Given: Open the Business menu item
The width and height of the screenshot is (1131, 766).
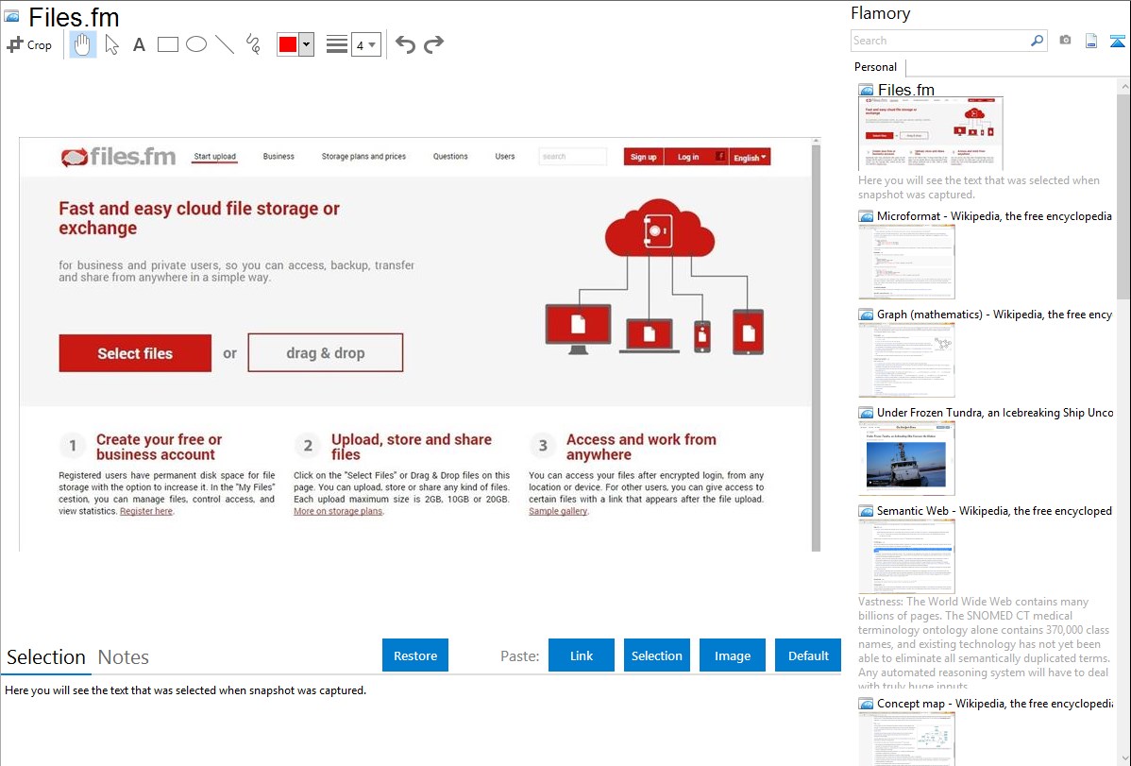Looking at the screenshot, I should click(279, 157).
